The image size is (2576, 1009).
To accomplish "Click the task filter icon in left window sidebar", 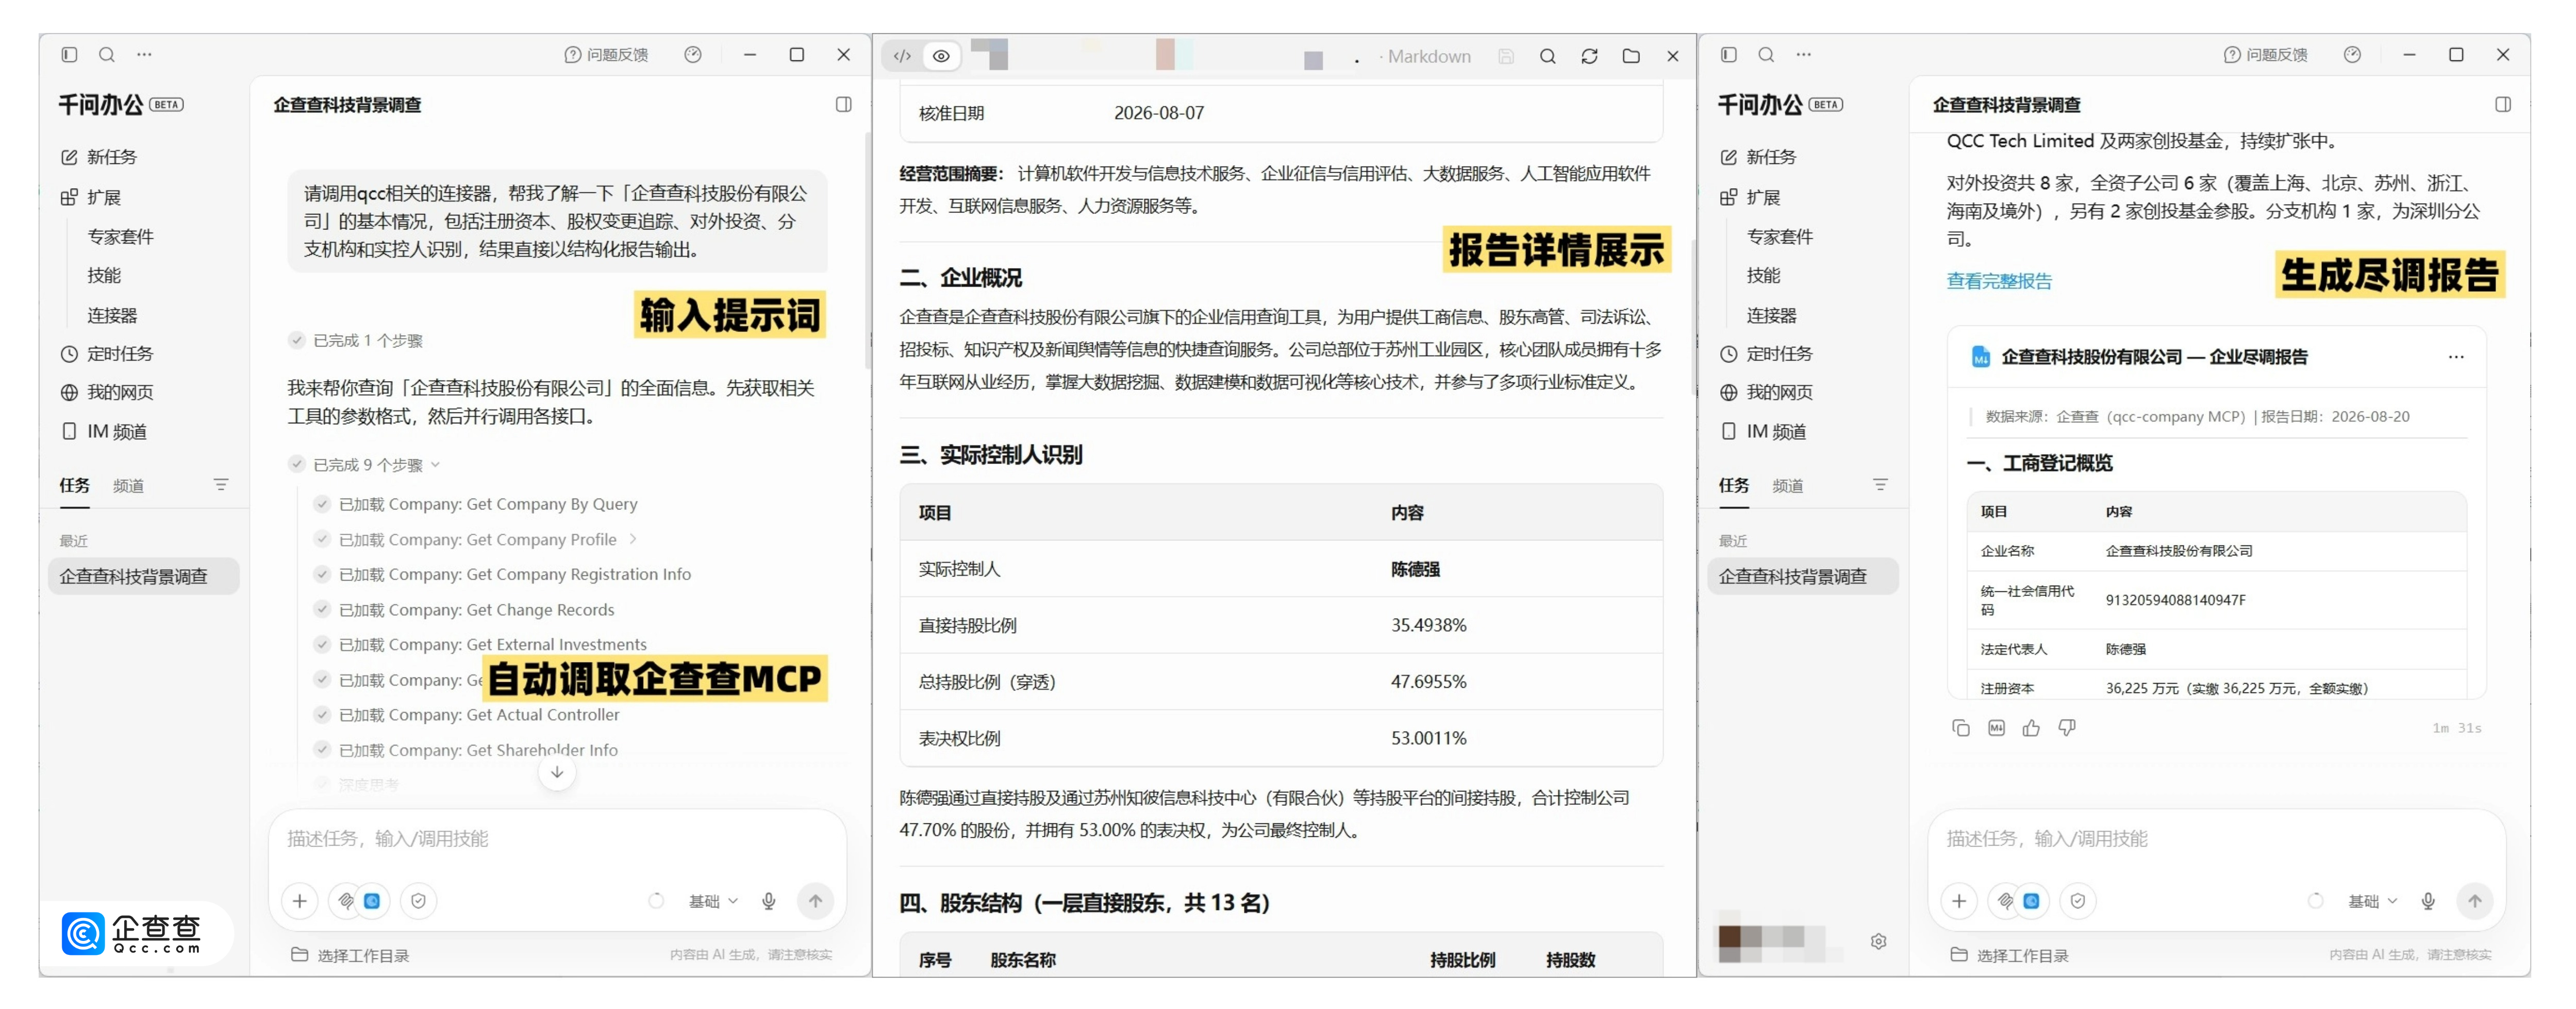I will (221, 485).
